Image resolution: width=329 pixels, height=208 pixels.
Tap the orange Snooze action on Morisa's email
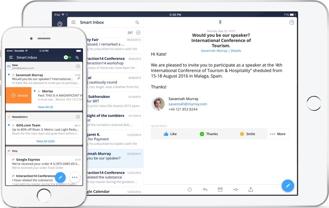pyautogui.click(x=19, y=96)
